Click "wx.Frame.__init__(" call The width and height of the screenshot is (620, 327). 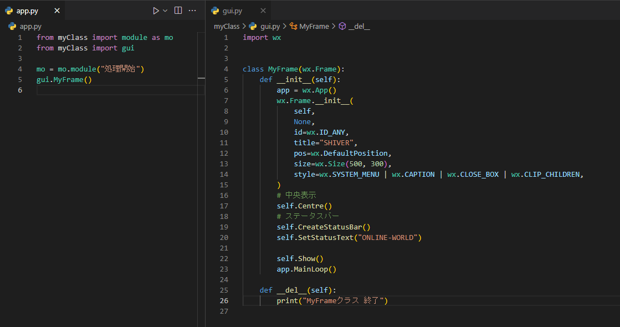[315, 101]
